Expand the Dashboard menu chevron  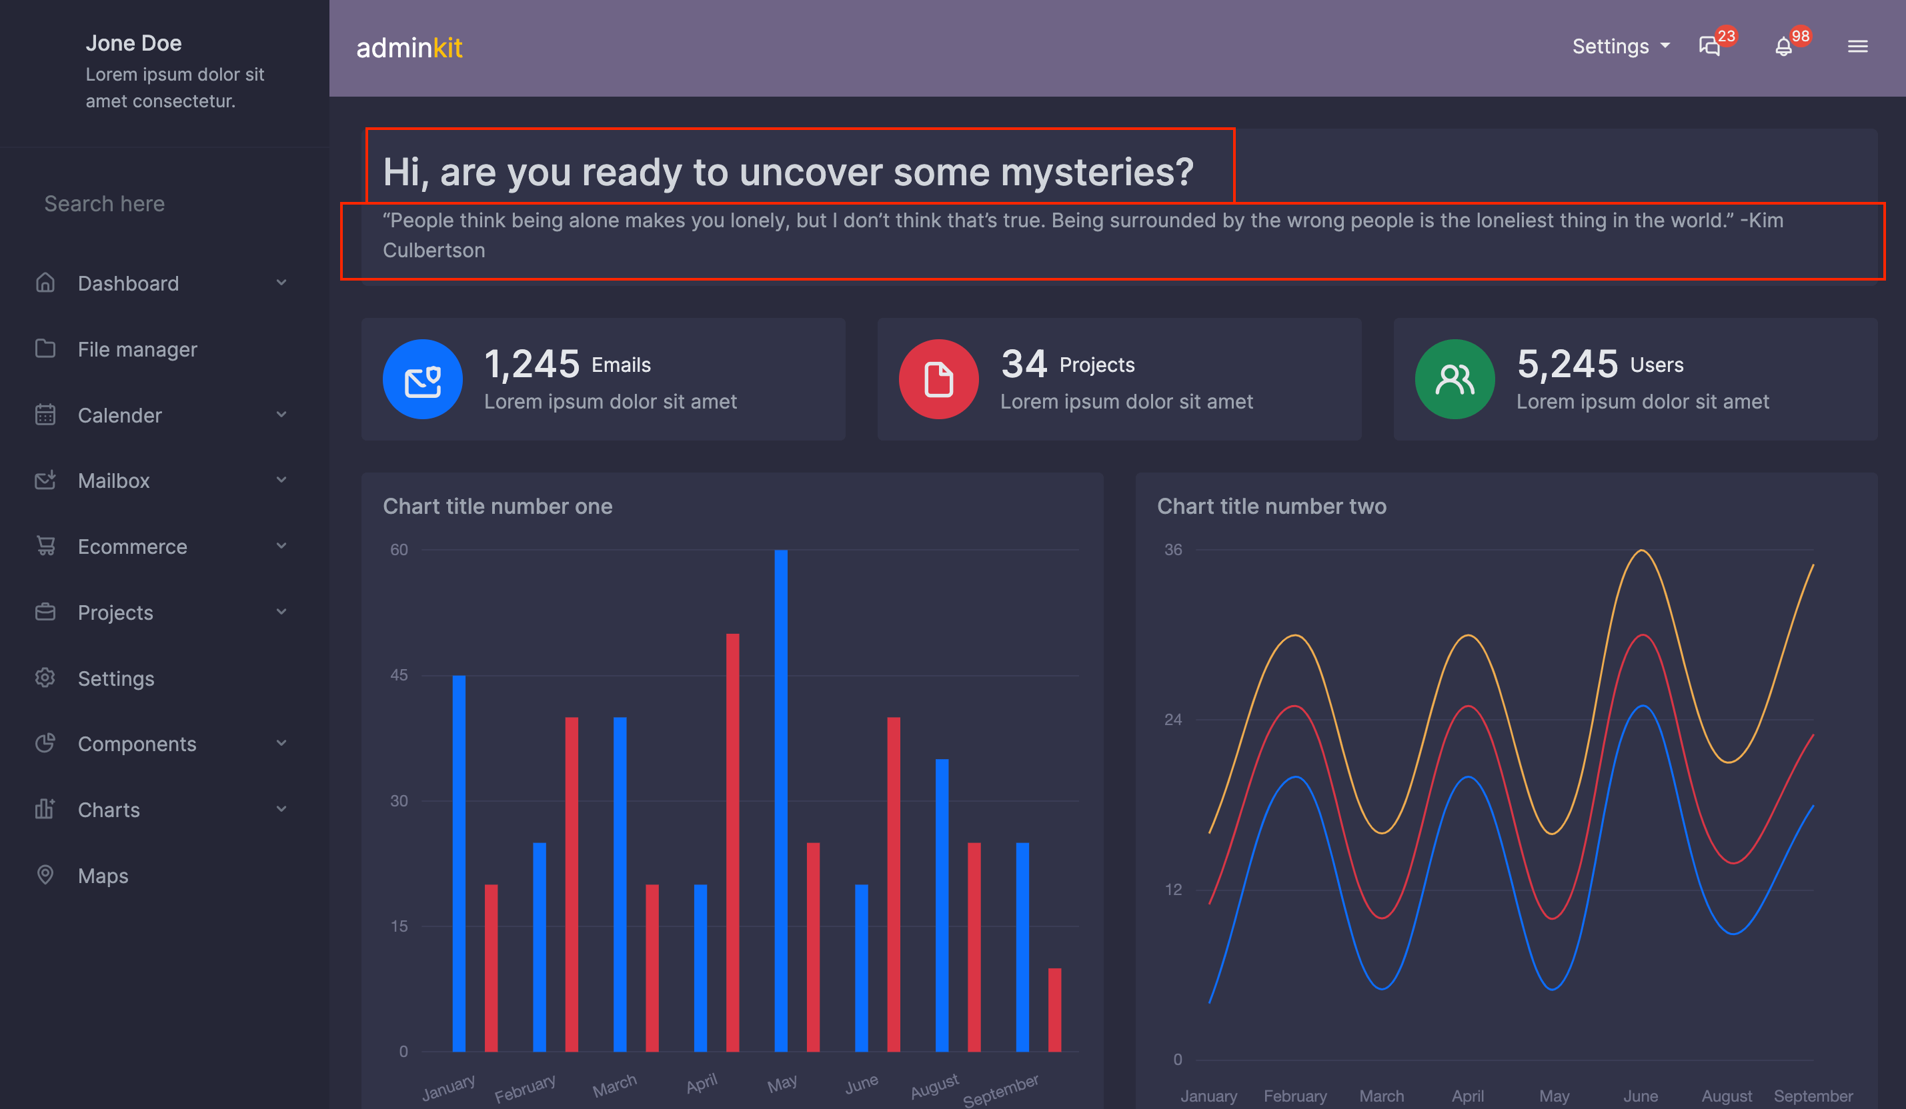[281, 283]
